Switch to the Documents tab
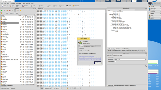This screenshot has width=161, height=90. [10, 85]
